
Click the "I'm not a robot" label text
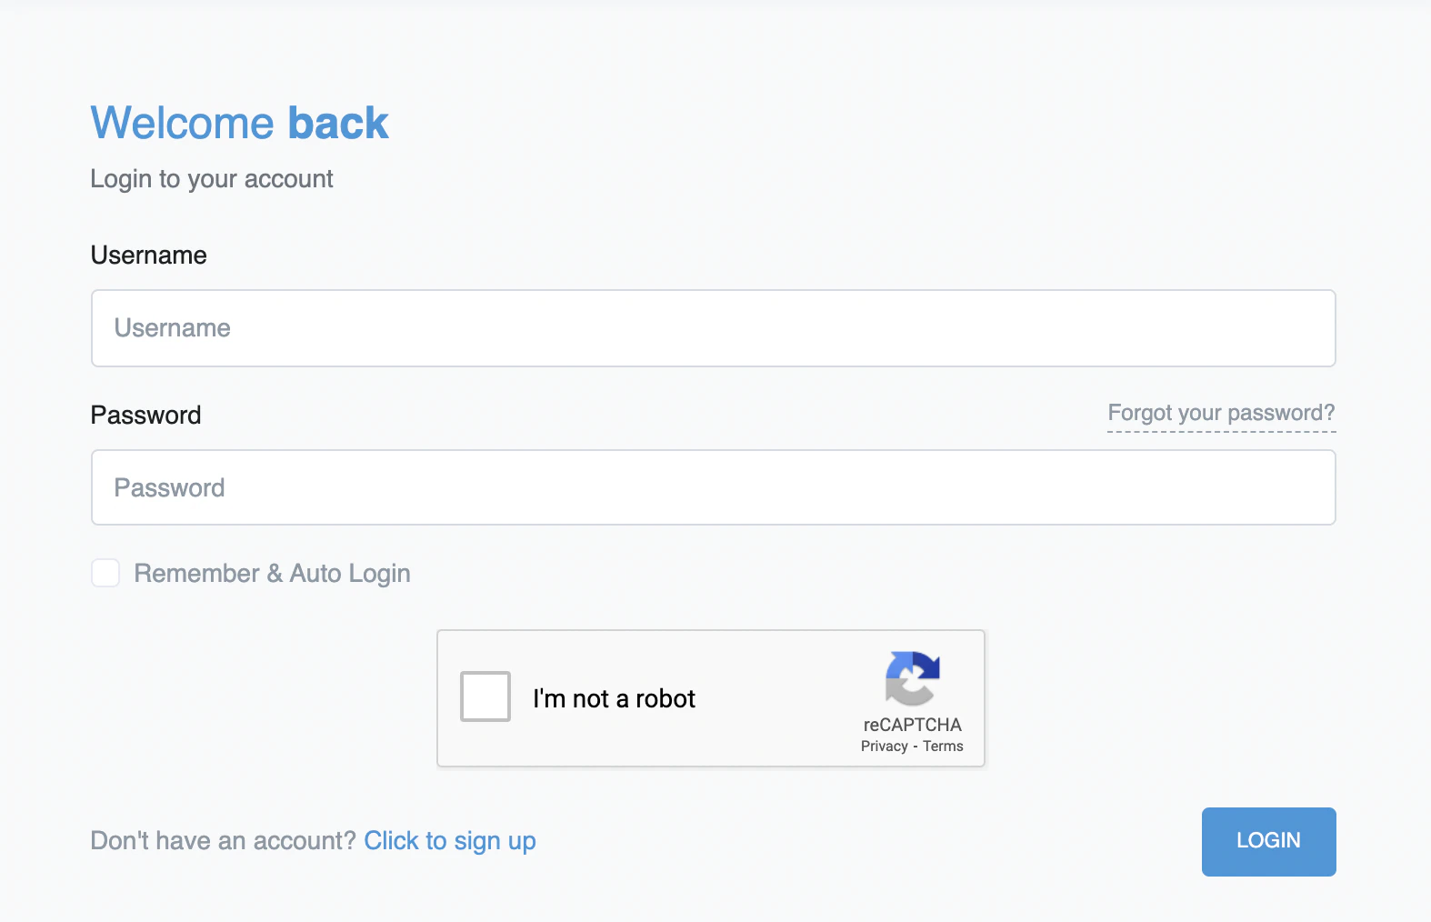[614, 698]
